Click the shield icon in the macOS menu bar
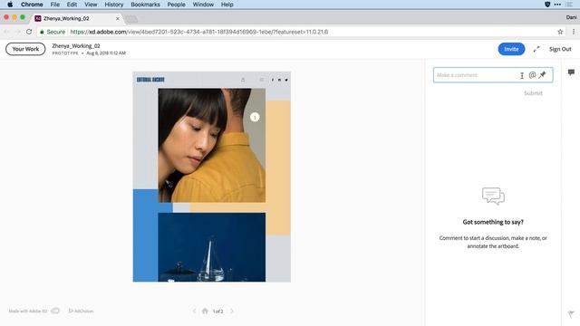 point(547,5)
